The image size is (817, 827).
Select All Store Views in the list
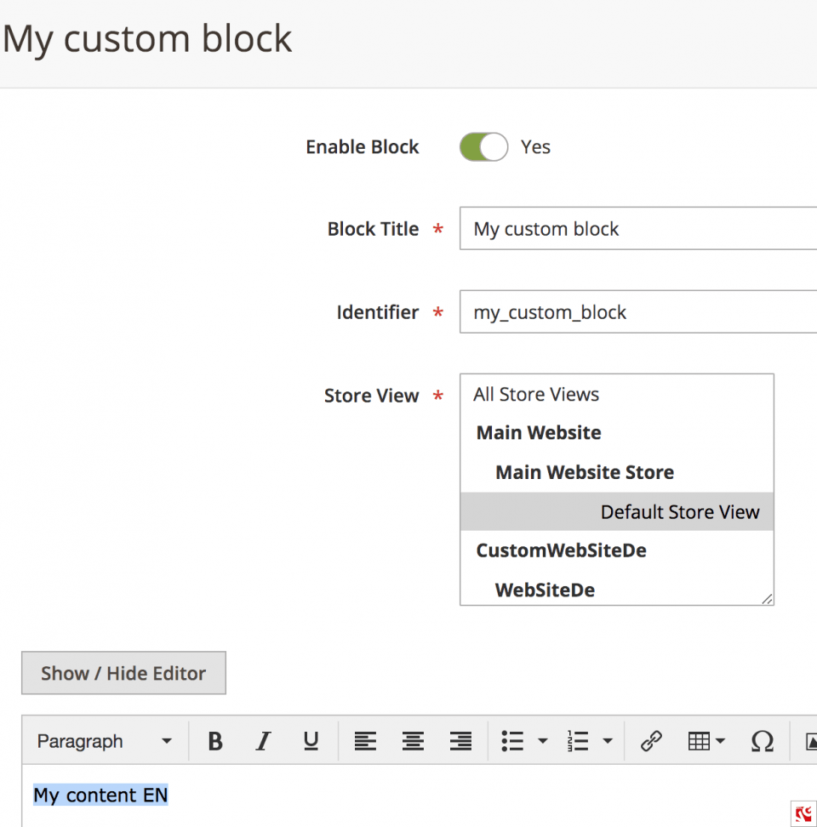[535, 394]
